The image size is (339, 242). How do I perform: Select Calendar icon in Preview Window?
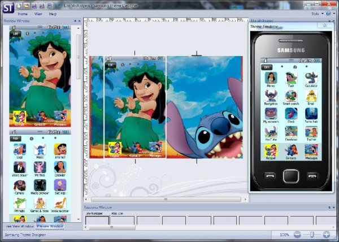coord(60,168)
